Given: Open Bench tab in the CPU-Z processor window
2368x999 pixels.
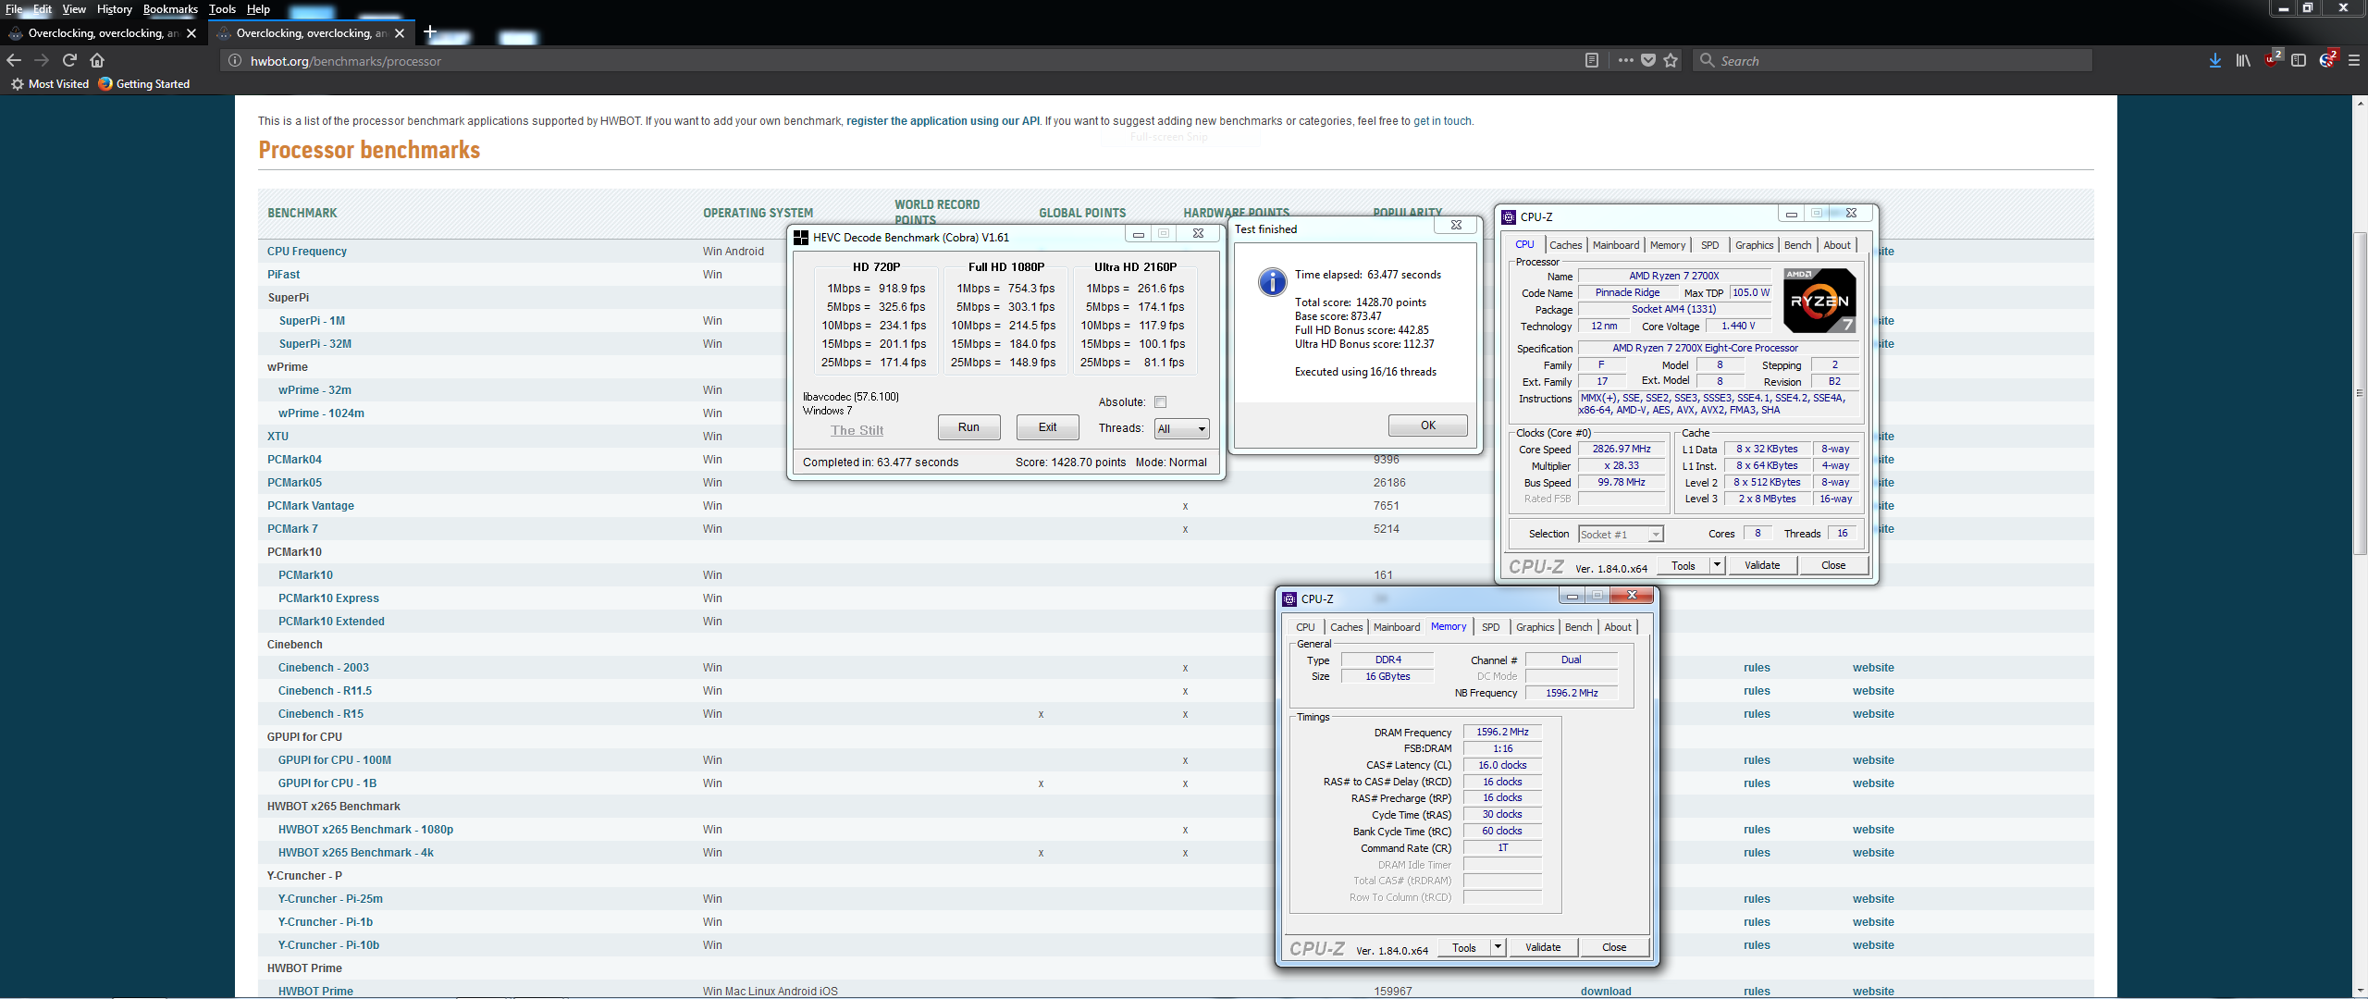Looking at the screenshot, I should point(1797,245).
